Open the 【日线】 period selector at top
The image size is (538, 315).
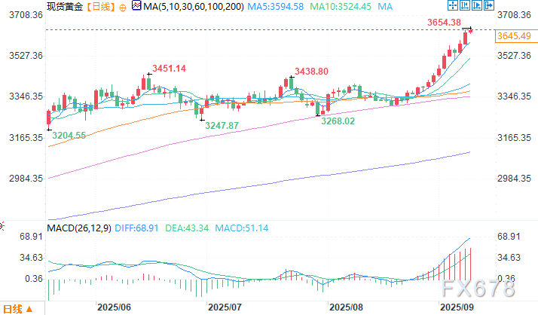100,7
